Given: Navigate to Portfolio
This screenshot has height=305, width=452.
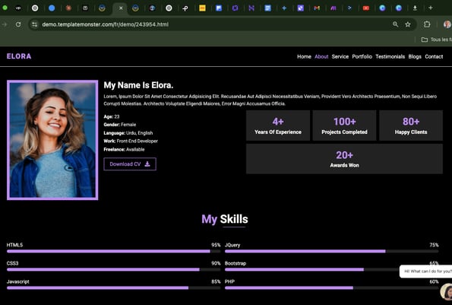Looking at the screenshot, I should 362,56.
